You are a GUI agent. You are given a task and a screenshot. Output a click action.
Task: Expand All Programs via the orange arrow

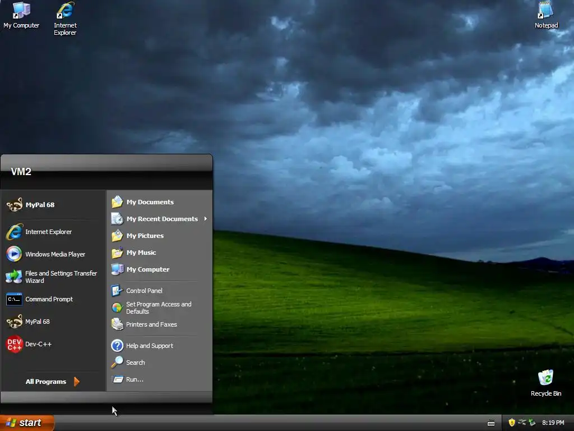coord(76,382)
